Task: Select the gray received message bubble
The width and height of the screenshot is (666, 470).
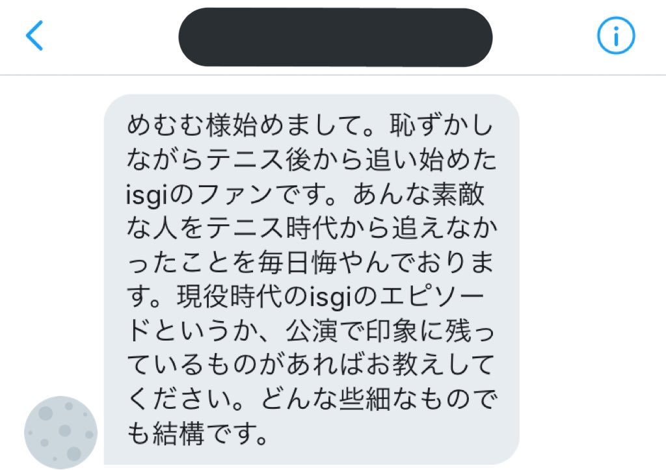Action: point(312,280)
